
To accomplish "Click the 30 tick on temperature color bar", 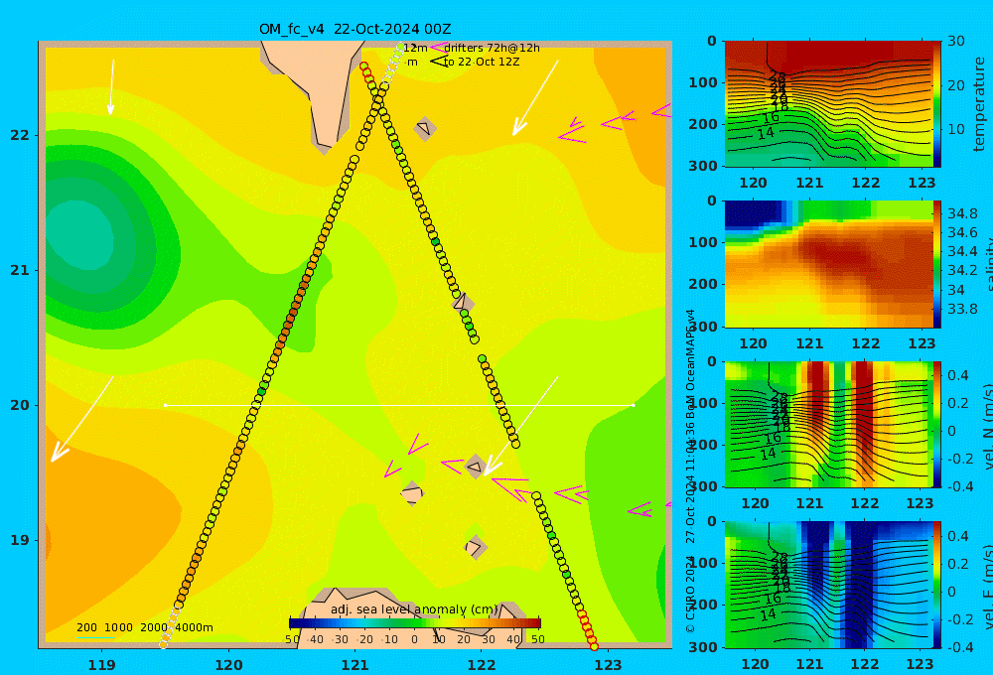I will 956,41.
